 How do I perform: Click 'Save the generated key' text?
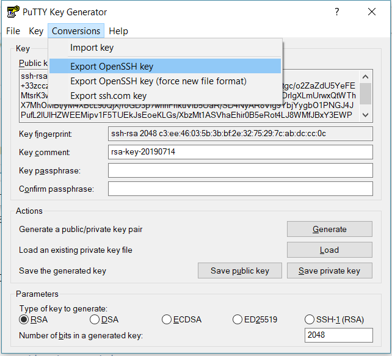point(62,271)
